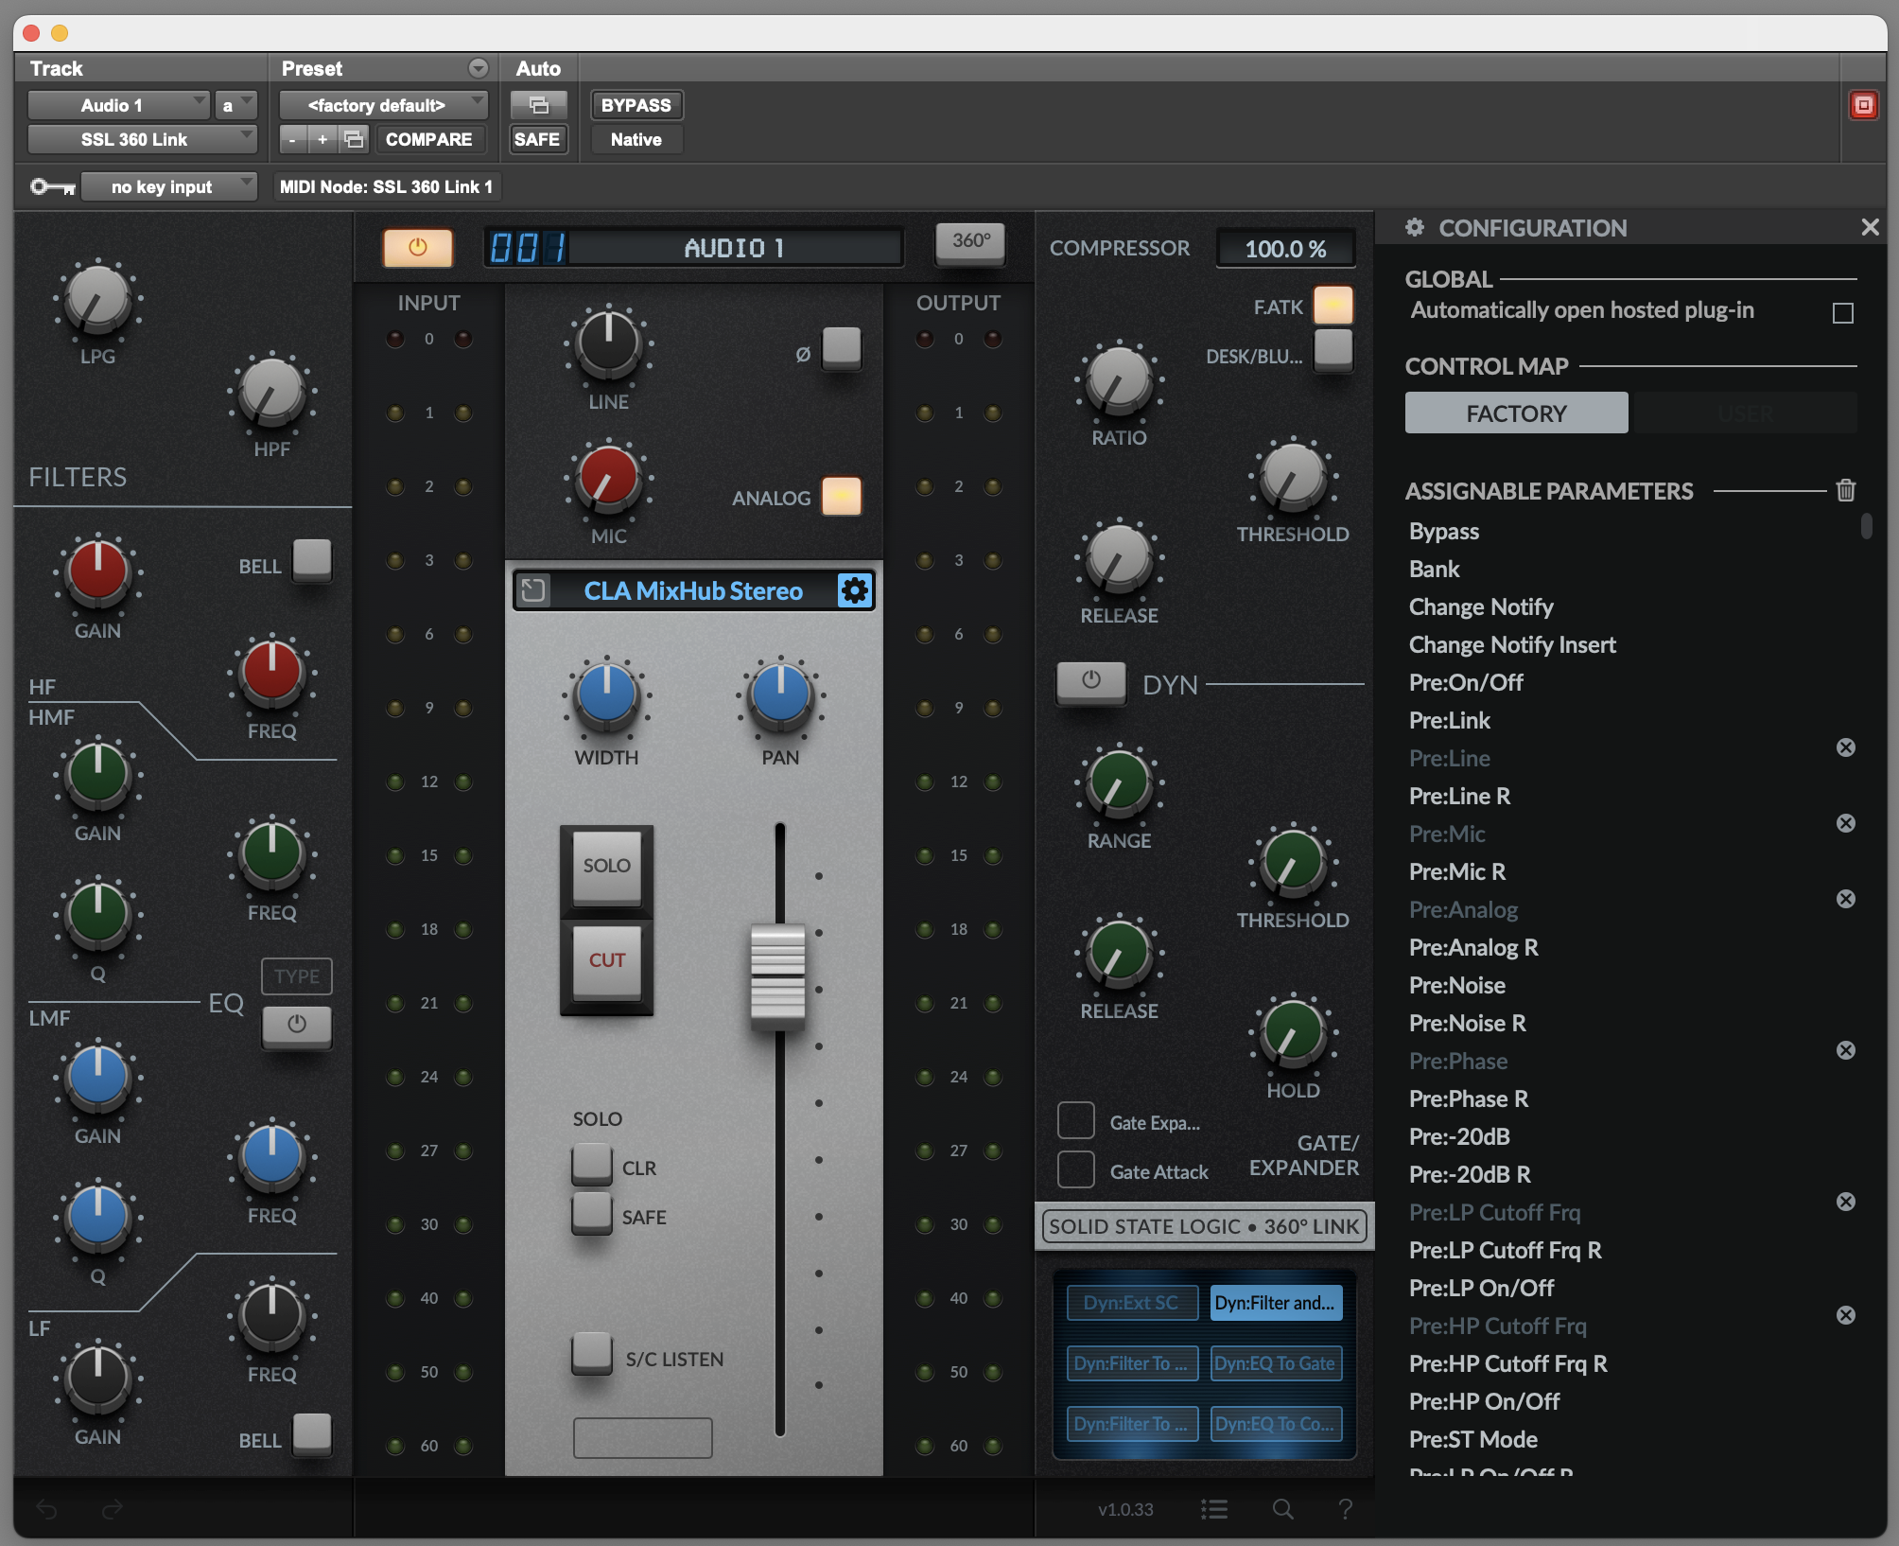This screenshot has width=1899, height=1546.
Task: Click the COMPARE button
Action: tap(428, 139)
